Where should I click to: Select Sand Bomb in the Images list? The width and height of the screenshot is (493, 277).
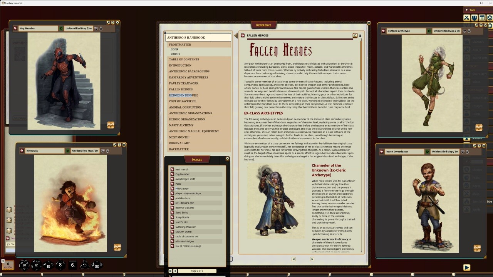coord(181,212)
